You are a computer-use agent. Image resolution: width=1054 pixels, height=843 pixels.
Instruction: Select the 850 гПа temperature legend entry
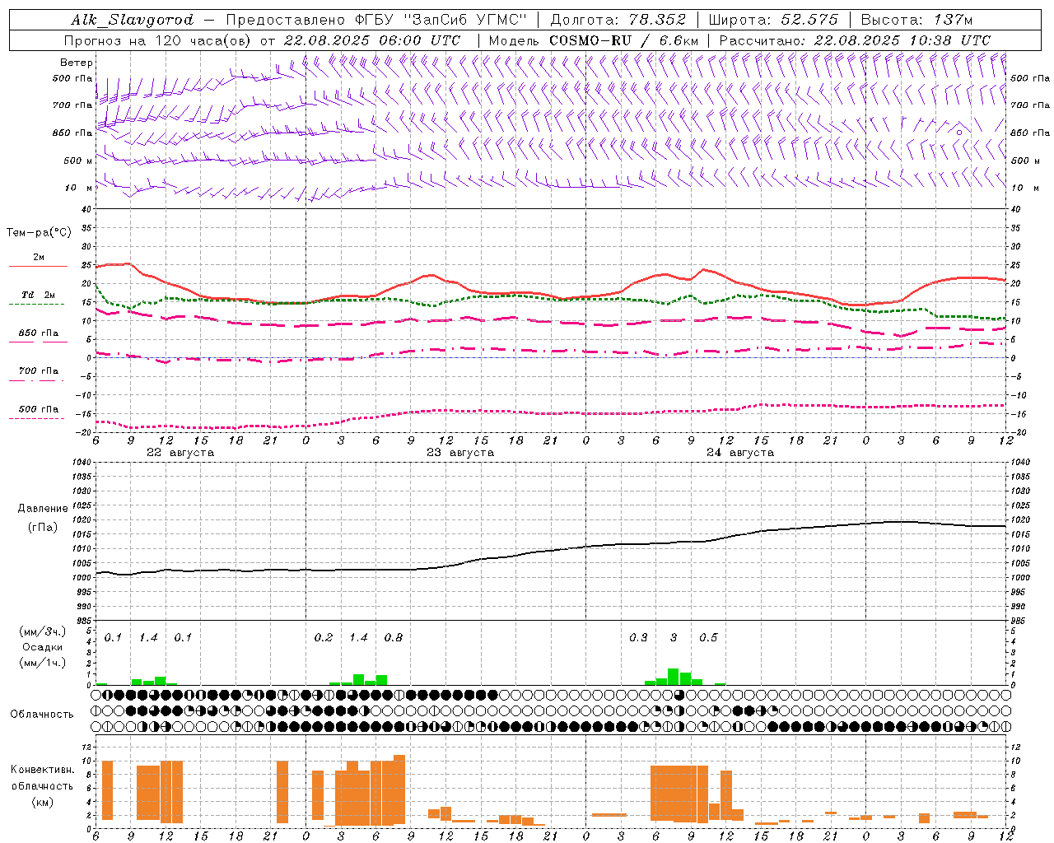[x=39, y=337]
